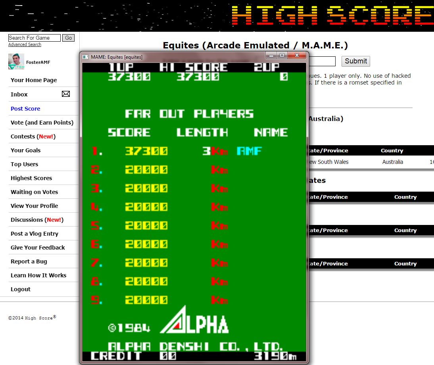The image size is (434, 365).
Task: Click the FosterAMF profile avatar
Action: click(16, 61)
